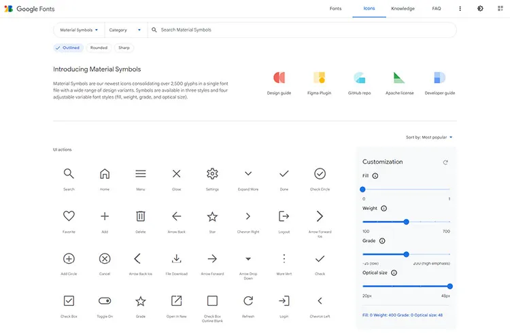Select the Arrow Back symbol
Viewport: 510px width, 333px height.
177,216
